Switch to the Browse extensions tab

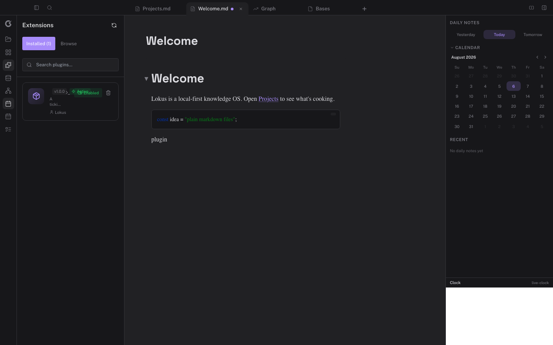pyautogui.click(x=69, y=44)
